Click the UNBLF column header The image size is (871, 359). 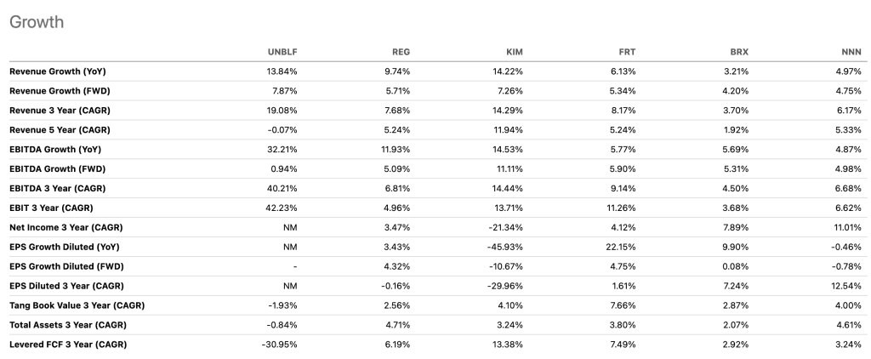coord(282,52)
